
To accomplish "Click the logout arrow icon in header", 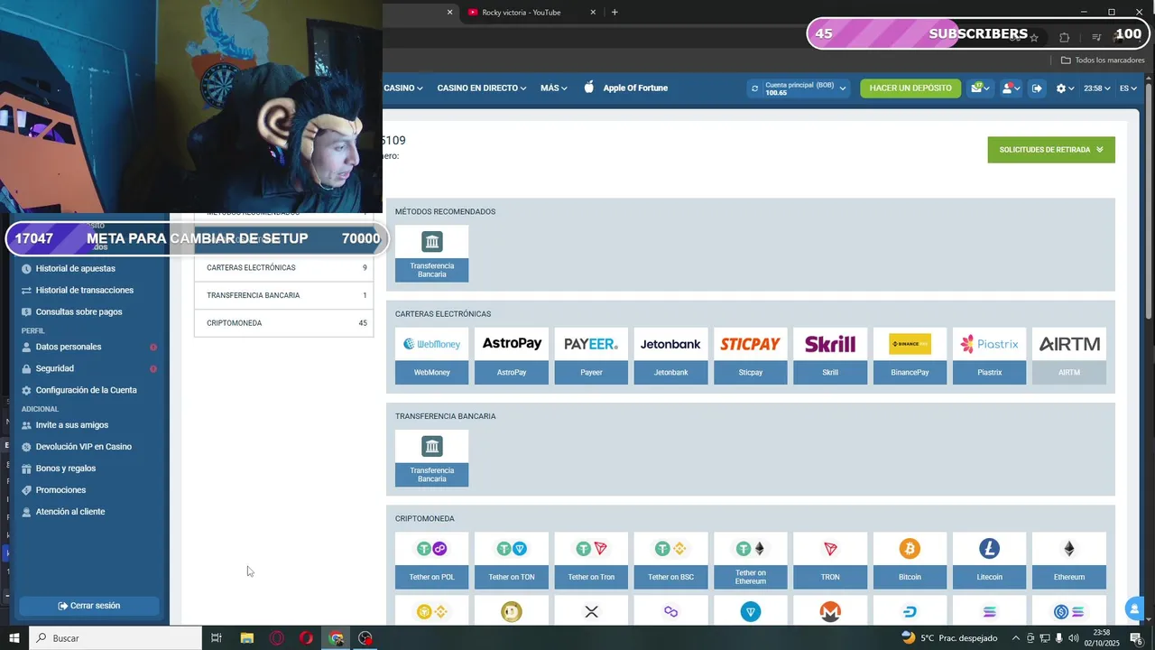I will [1037, 88].
